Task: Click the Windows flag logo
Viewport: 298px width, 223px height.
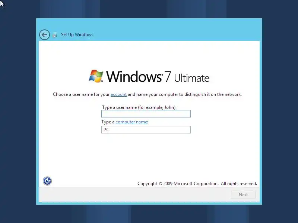Action: pyautogui.click(x=96, y=76)
